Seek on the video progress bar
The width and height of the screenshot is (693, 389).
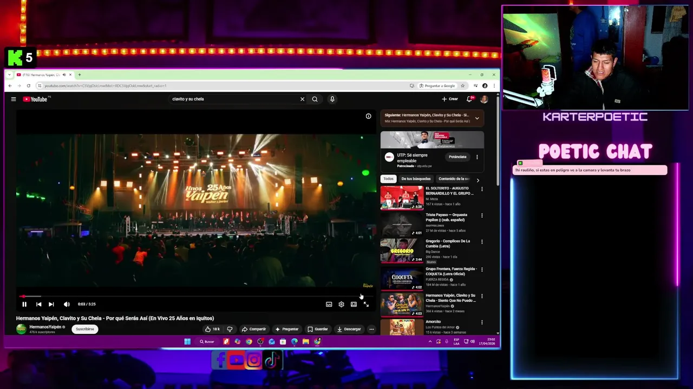tap(196, 296)
